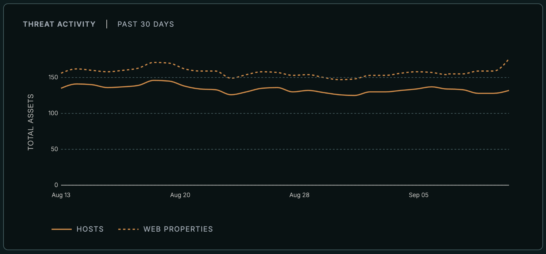Click the dashed WEB PROPERTIES legend swatch
The width and height of the screenshot is (546, 254).
tap(128, 229)
